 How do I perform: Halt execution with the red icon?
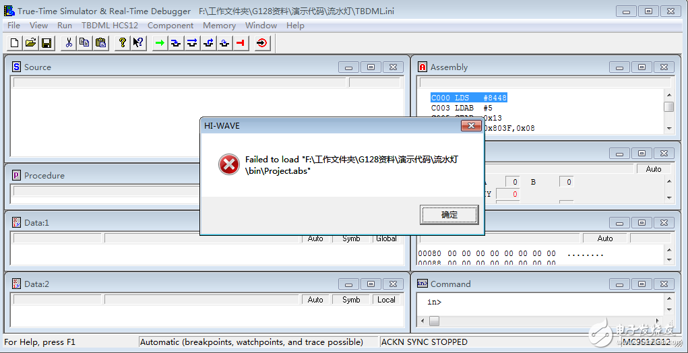pos(241,42)
